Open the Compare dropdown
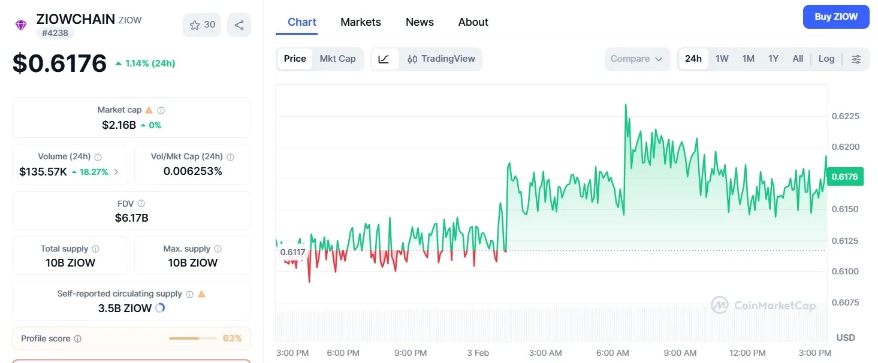Viewport: 878px width, 363px height. click(x=636, y=59)
